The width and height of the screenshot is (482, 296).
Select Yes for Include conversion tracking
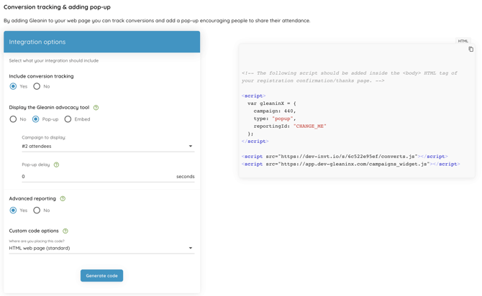(13, 86)
